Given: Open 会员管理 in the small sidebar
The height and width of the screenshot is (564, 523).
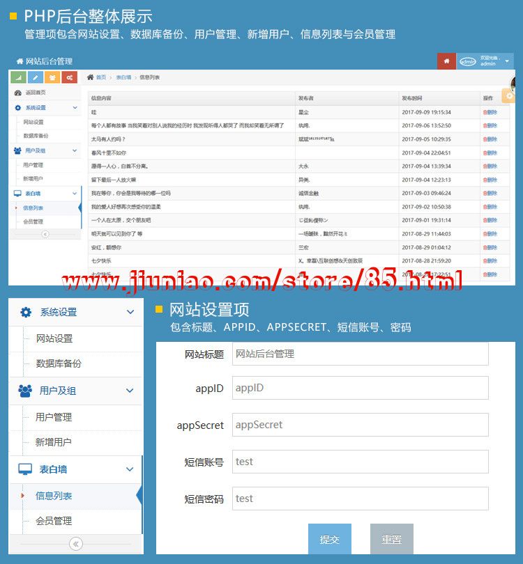Looking at the screenshot, I should click(33, 221).
